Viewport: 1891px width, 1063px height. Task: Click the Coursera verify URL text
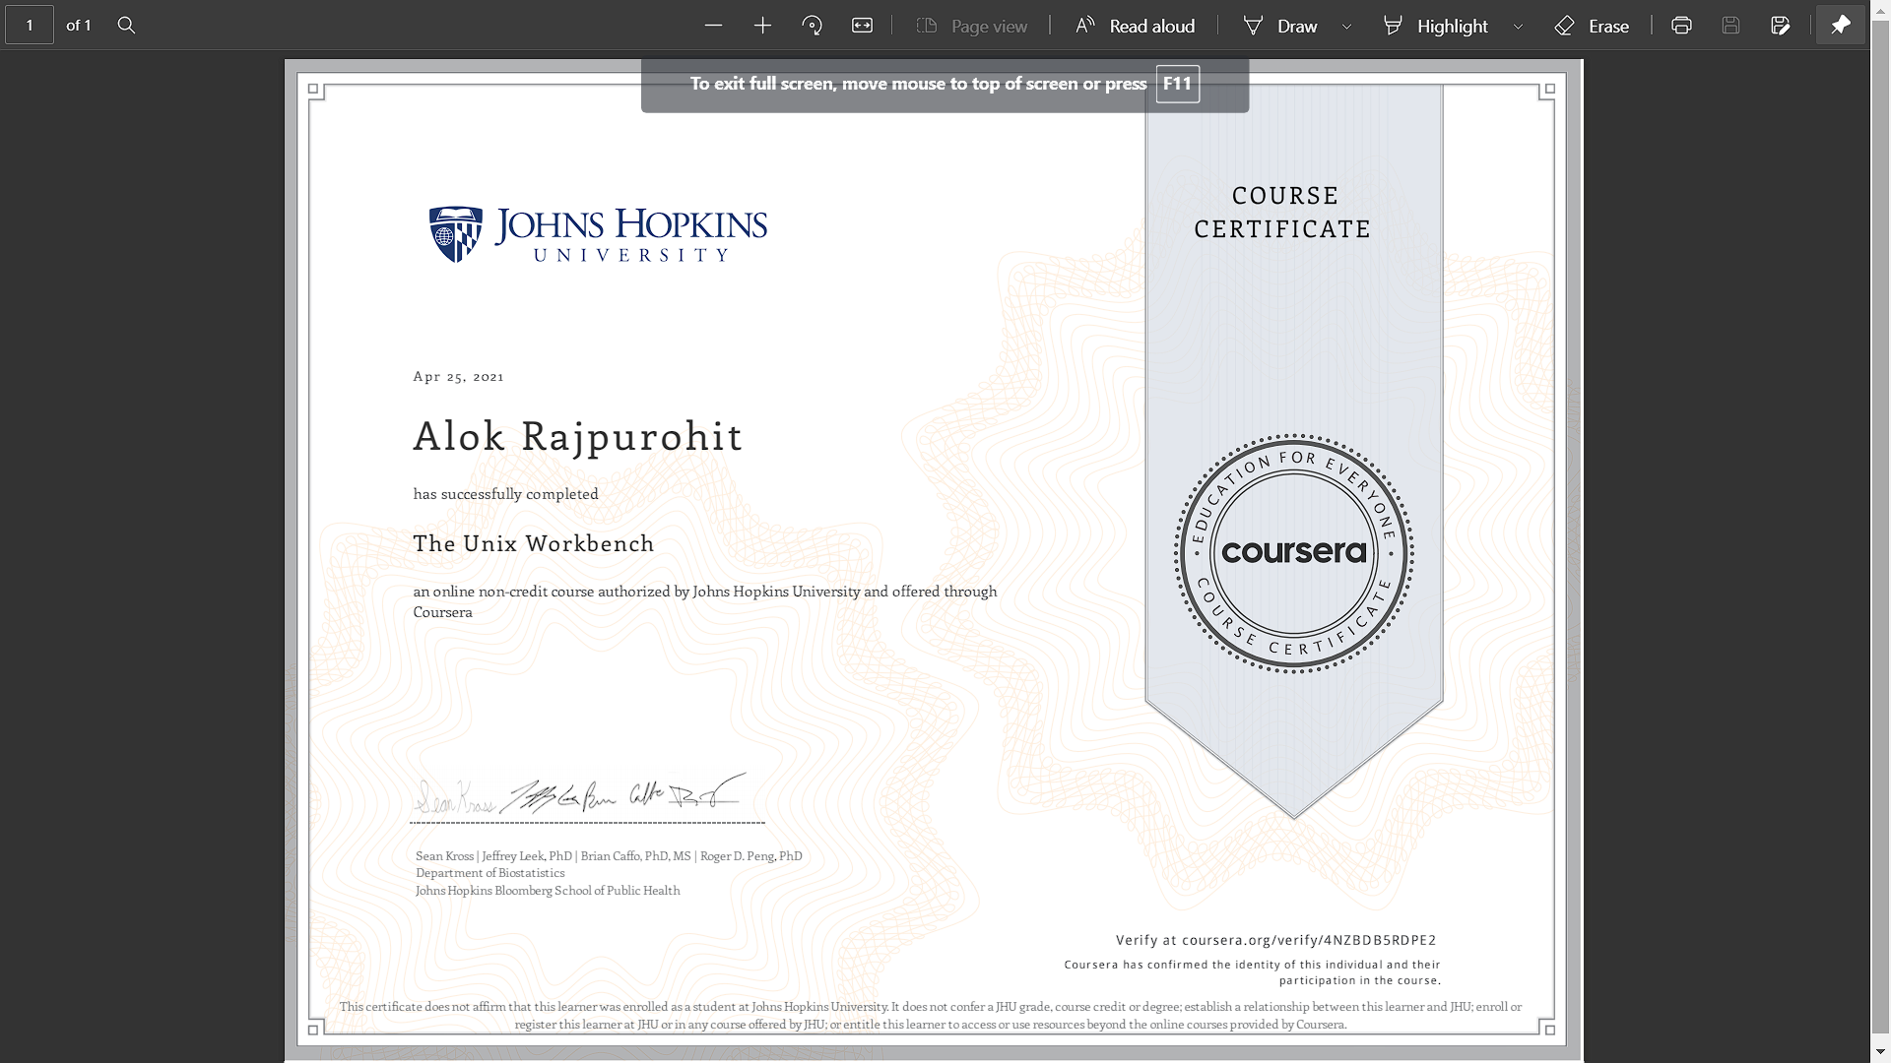tap(1275, 940)
